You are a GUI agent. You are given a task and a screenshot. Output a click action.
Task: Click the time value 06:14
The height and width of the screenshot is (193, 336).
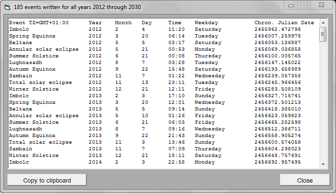click(176, 36)
